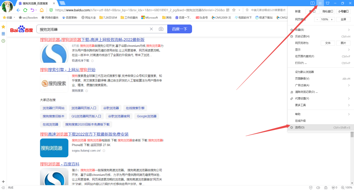Click the 在线搜索引擎 related search chip
The image size is (354, 190).
pos(135,108)
